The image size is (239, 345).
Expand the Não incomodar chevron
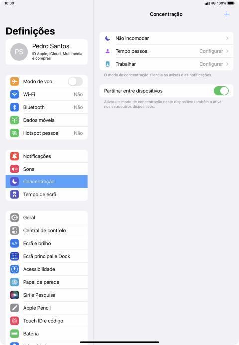click(227, 38)
